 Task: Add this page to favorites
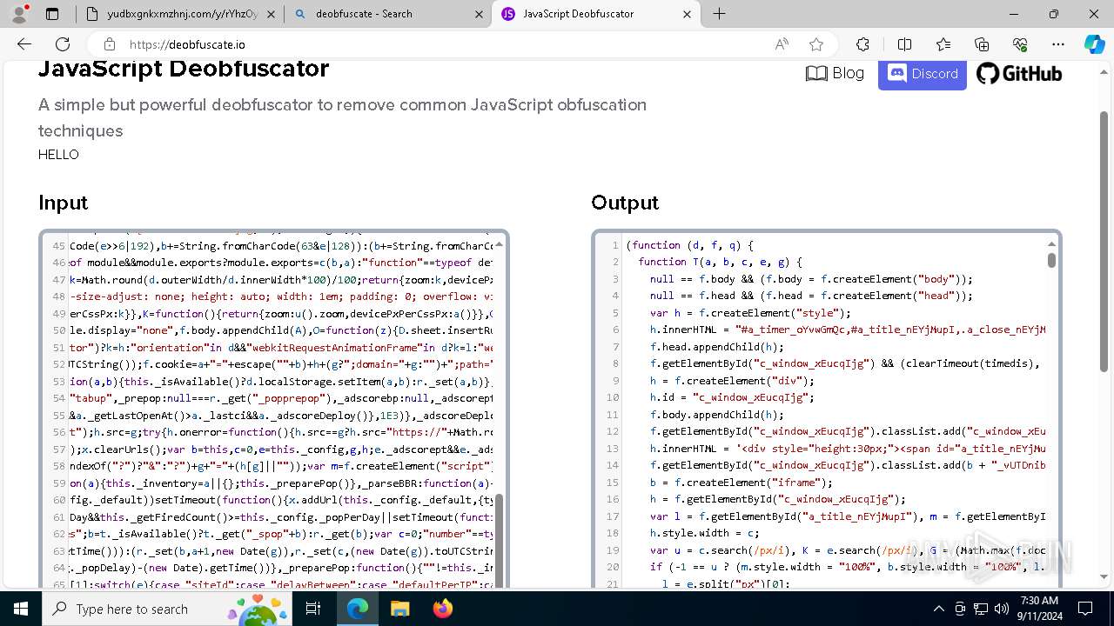pyautogui.click(x=816, y=44)
